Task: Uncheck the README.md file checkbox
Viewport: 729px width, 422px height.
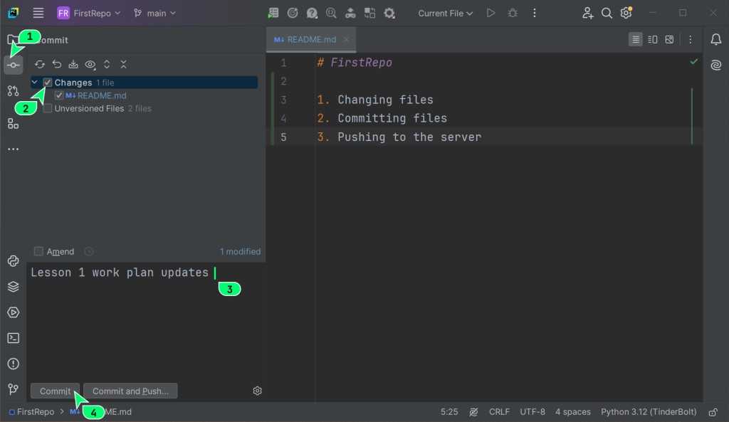Action: pos(59,95)
